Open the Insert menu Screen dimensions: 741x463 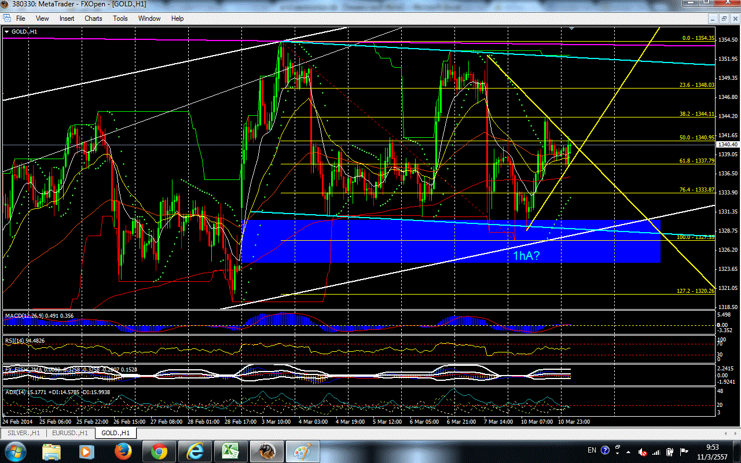click(67, 18)
